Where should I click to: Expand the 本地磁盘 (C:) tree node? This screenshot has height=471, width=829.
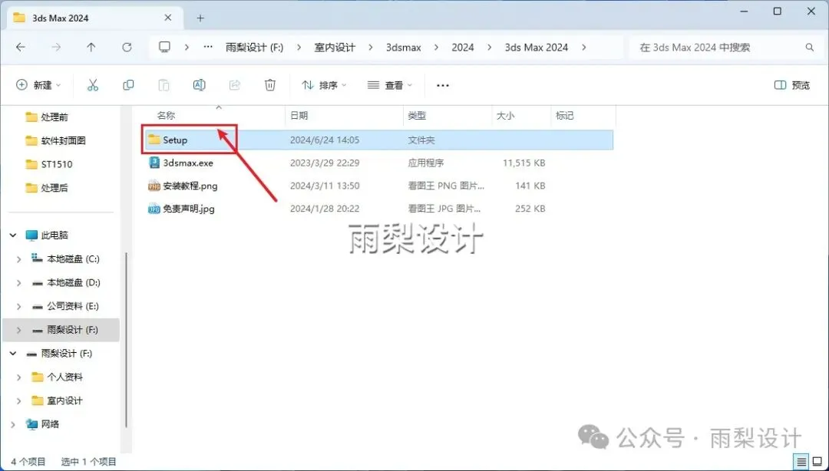(x=19, y=259)
